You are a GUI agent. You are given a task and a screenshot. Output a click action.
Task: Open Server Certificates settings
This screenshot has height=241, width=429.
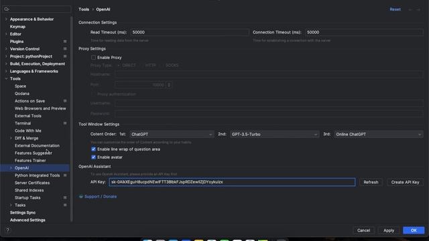pos(32,183)
